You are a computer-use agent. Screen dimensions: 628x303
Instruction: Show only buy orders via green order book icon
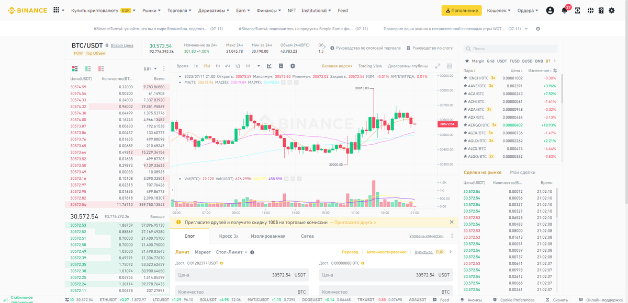(87, 68)
